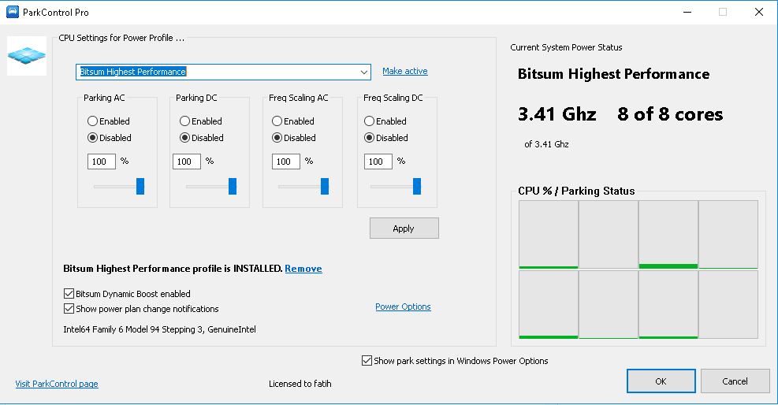
Task: Minimize the ParkControl Pro window
Action: [687, 12]
